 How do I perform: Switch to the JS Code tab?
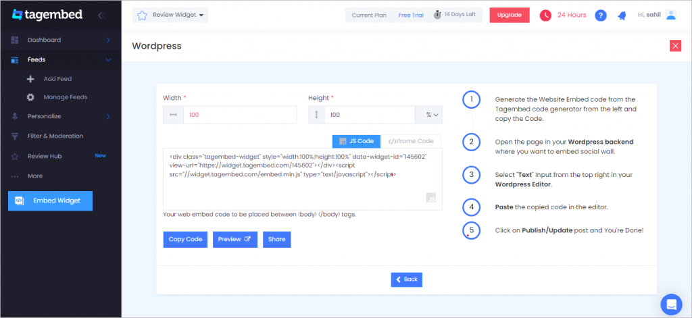coord(357,141)
